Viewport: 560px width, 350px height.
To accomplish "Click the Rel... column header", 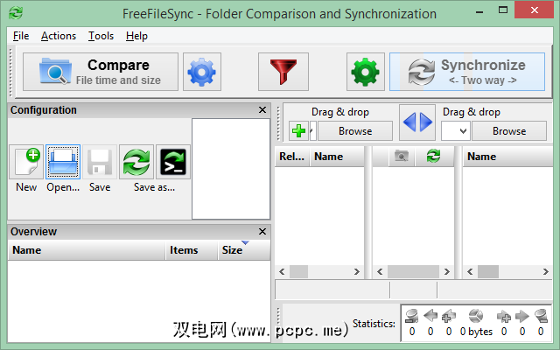I will [292, 157].
